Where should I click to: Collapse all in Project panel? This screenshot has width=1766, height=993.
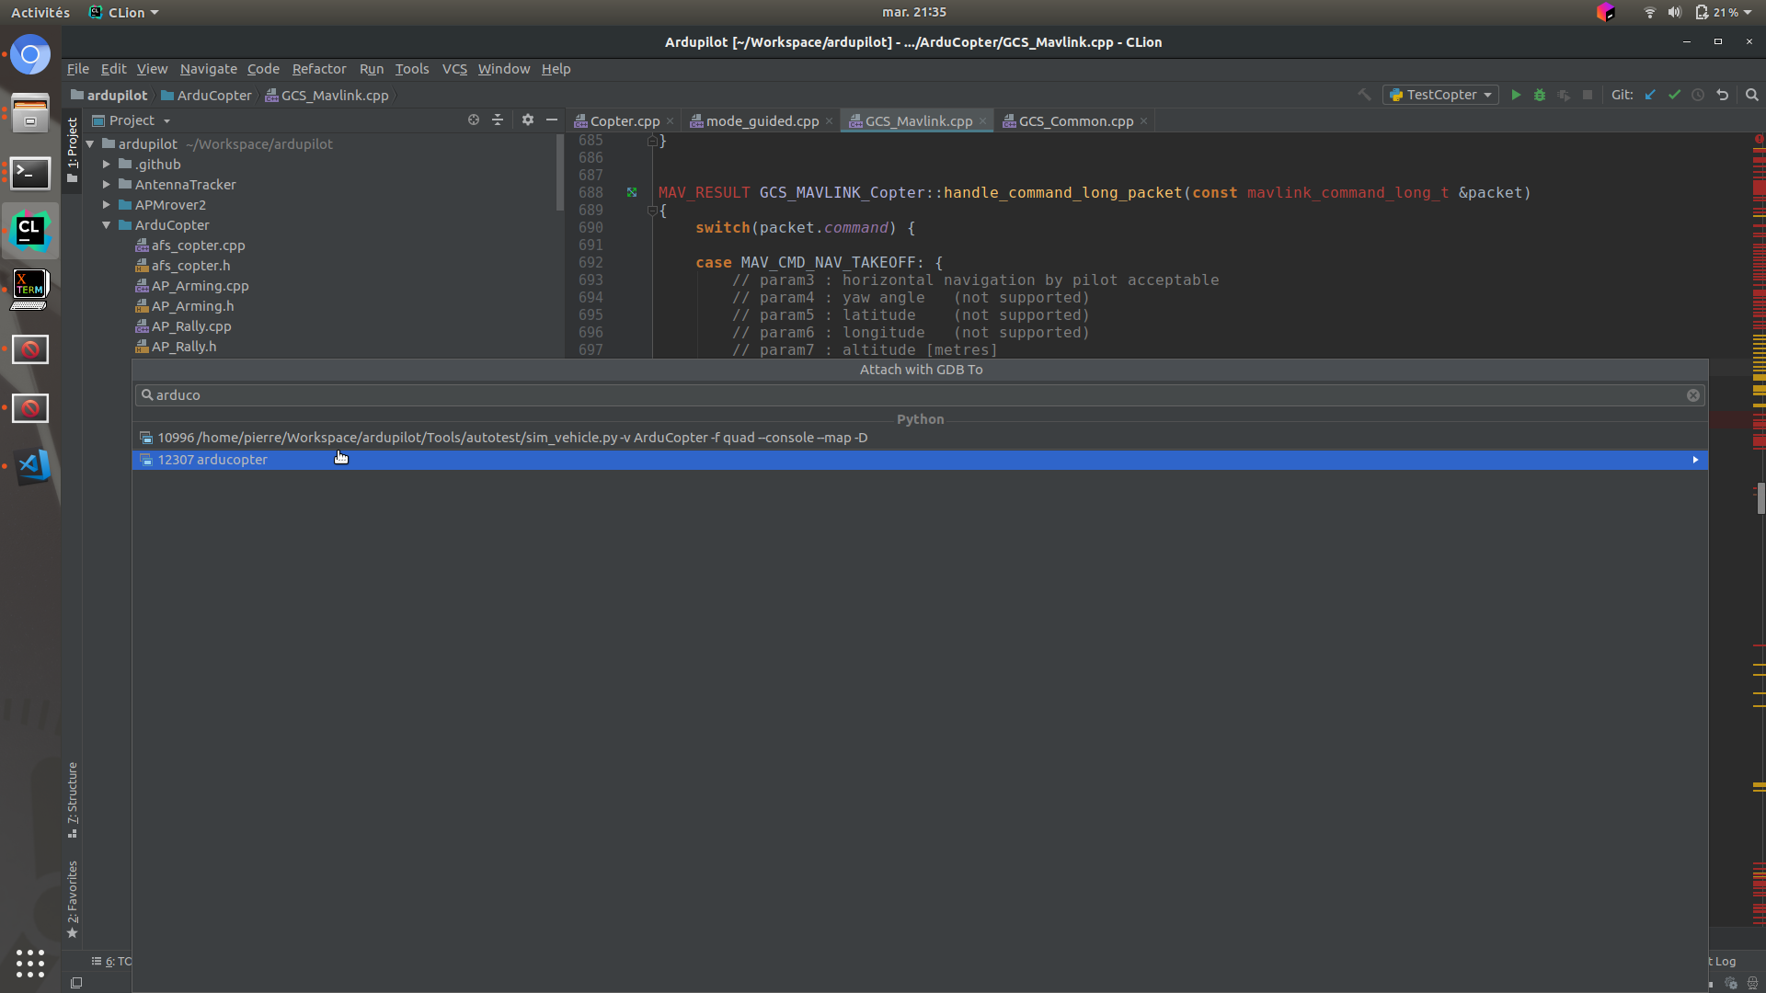(x=498, y=120)
